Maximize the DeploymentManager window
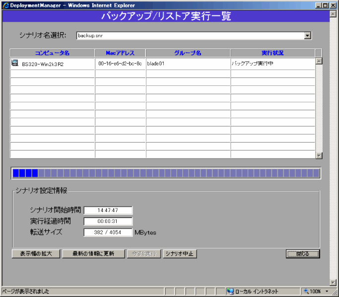This screenshot has height=297, width=339. (x=325, y=5)
